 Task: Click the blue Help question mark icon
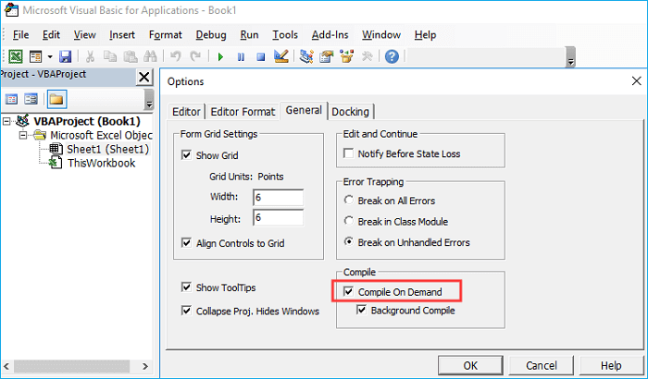point(392,56)
